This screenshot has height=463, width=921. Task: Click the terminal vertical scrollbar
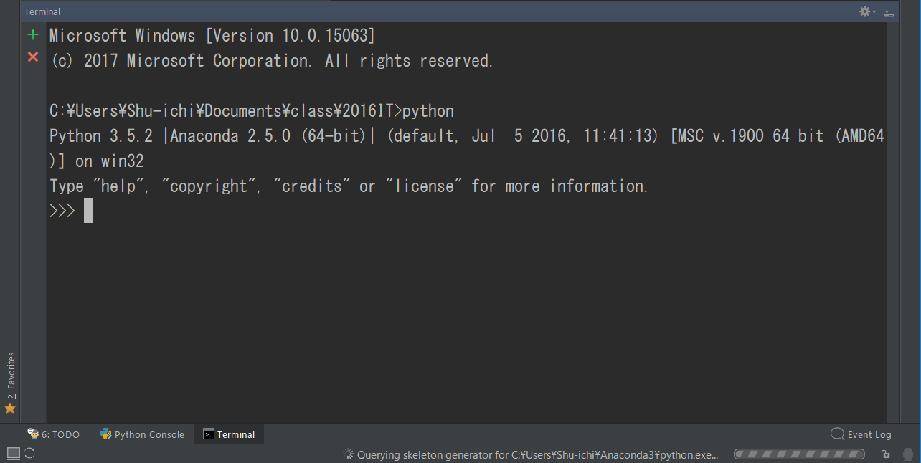(x=892, y=215)
